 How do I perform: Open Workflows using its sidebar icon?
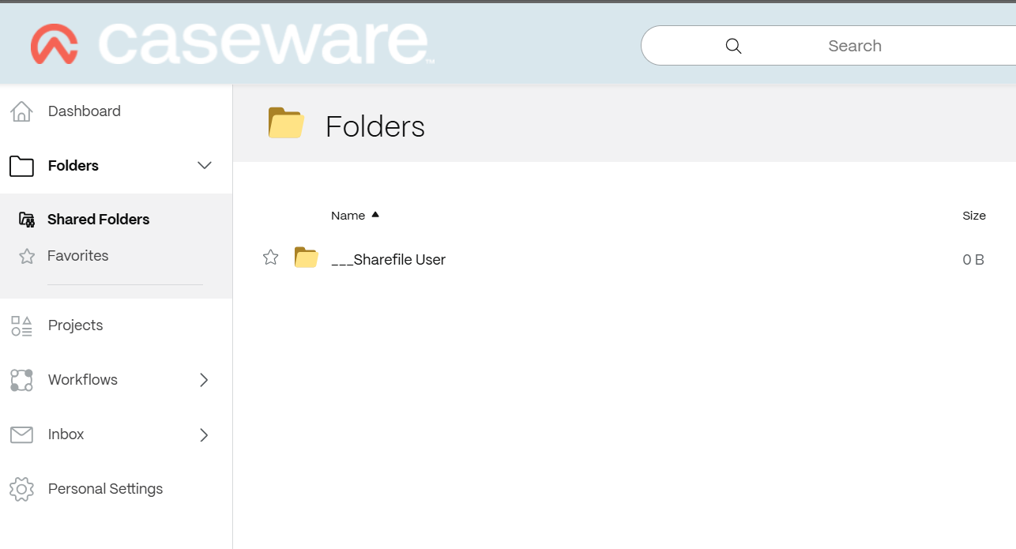tap(21, 380)
